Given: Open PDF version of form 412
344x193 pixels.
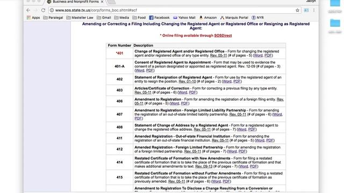Looking at the screenshot, I should pyautogui.click(x=242, y=151).
